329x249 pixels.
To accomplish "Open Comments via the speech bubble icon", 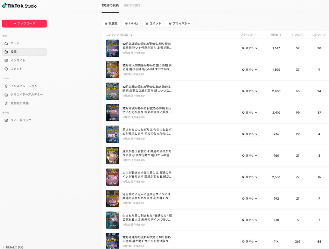I will tap(6, 69).
